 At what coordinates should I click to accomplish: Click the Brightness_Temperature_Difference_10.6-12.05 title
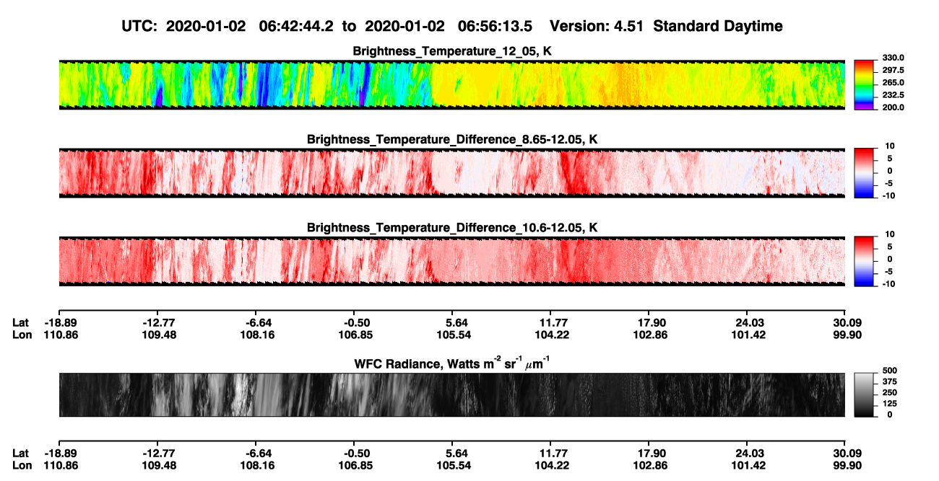(452, 228)
